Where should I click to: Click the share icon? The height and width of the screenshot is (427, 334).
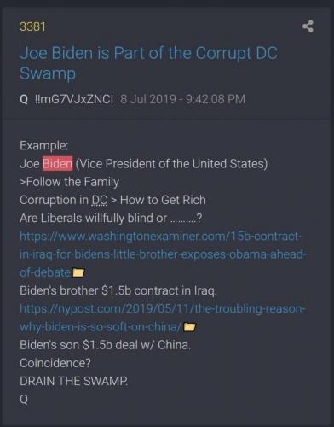[x=308, y=26]
